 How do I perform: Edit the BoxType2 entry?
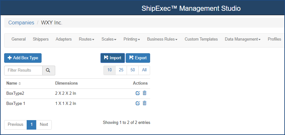(x=138, y=93)
